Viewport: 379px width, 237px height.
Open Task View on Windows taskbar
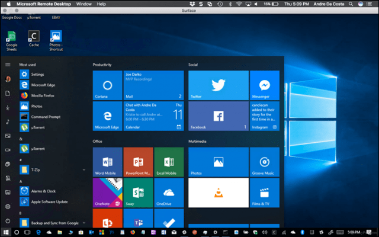pyautogui.click(x=27, y=232)
